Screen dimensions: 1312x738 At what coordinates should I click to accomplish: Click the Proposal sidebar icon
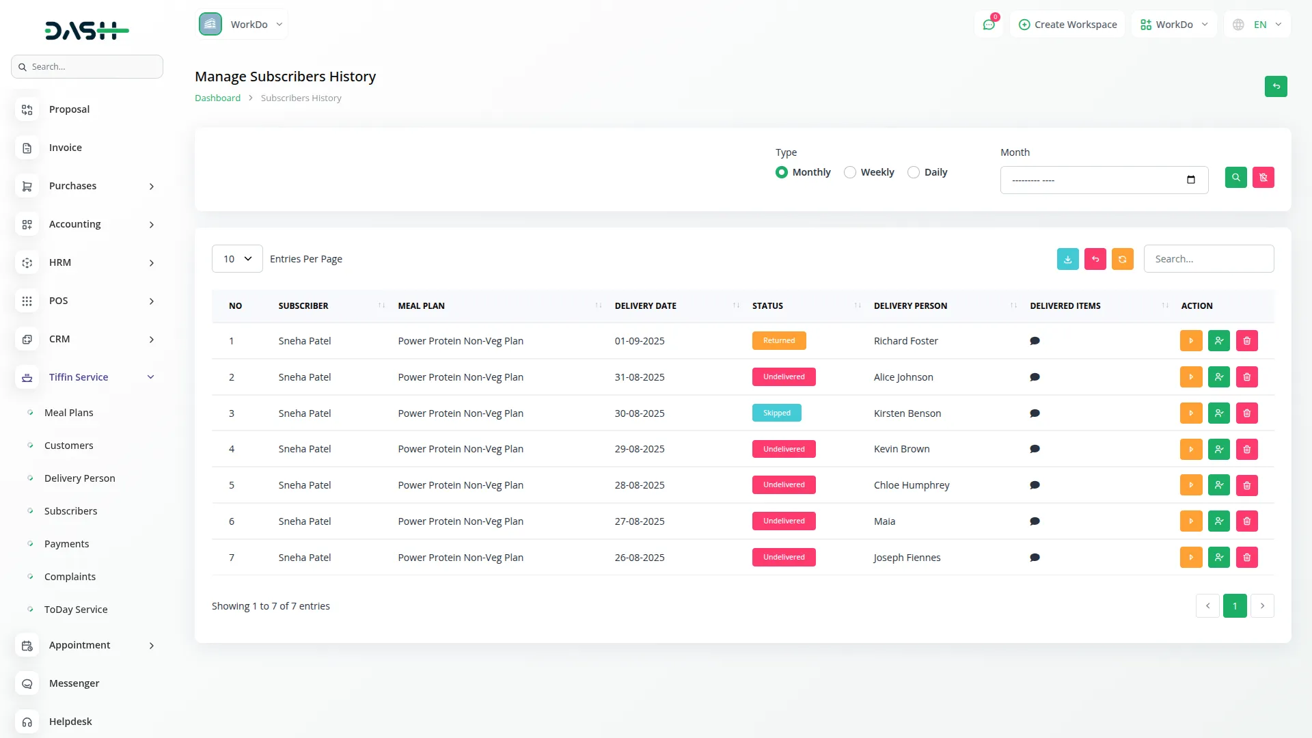pos(27,109)
